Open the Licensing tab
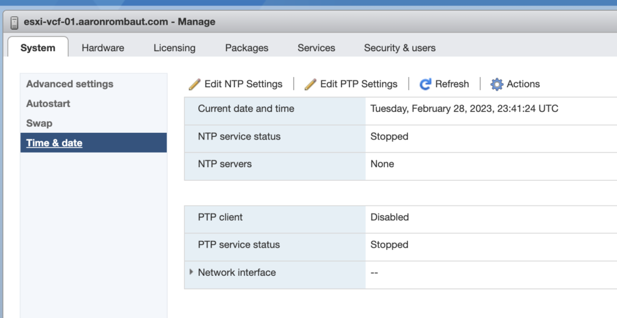Image resolution: width=617 pixels, height=318 pixels. click(x=174, y=47)
